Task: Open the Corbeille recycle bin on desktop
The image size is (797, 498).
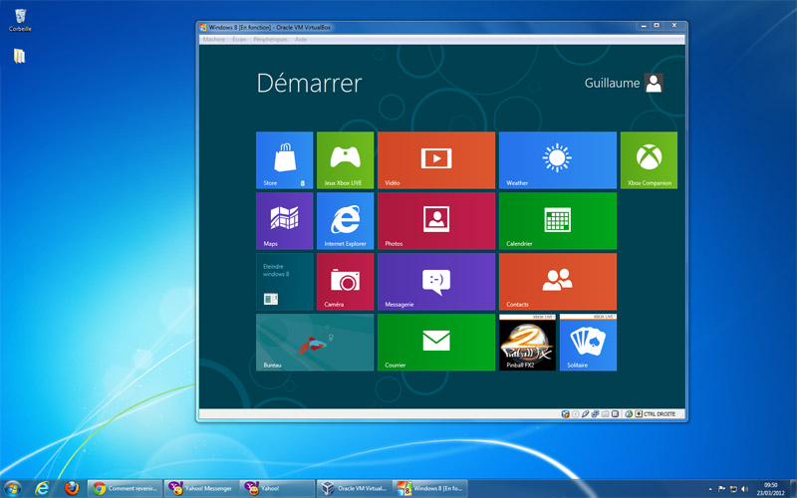Action: click(20, 20)
